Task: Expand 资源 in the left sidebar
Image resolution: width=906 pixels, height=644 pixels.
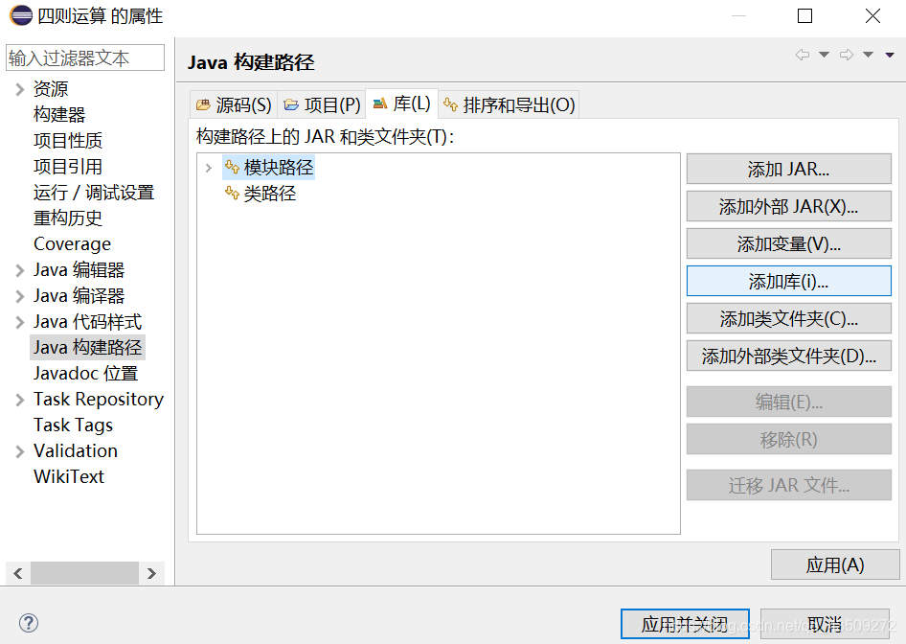Action: [x=19, y=88]
